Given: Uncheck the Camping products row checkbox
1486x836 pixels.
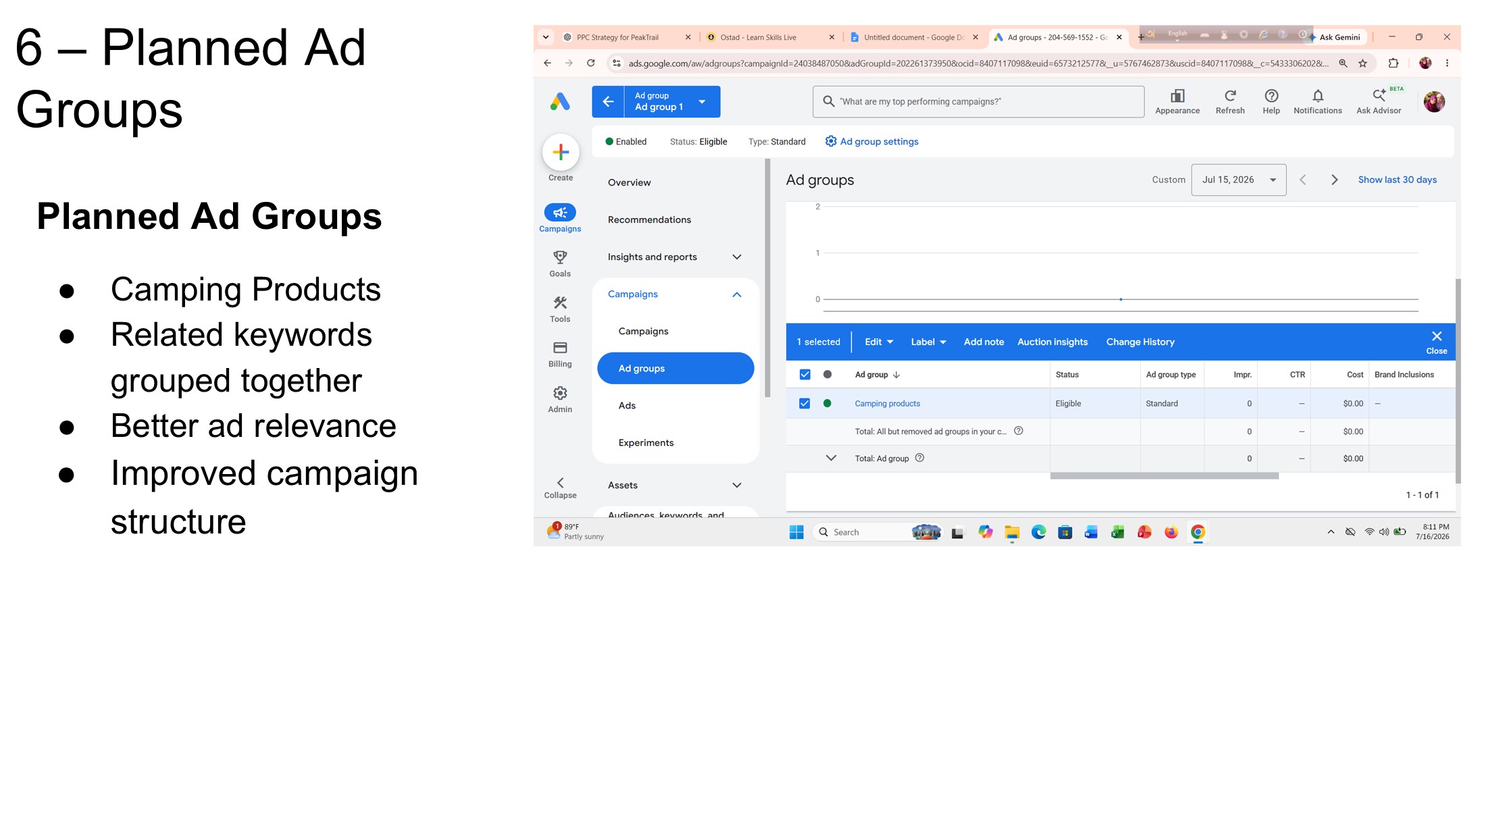Looking at the screenshot, I should [804, 403].
